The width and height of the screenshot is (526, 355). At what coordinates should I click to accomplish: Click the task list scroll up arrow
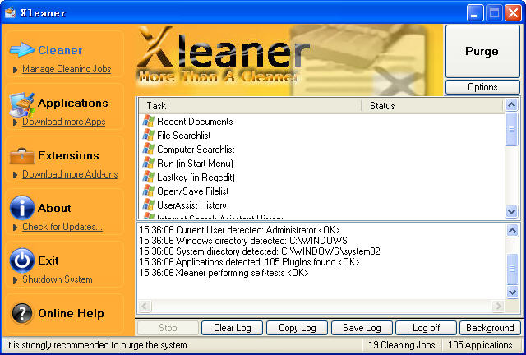click(x=511, y=105)
